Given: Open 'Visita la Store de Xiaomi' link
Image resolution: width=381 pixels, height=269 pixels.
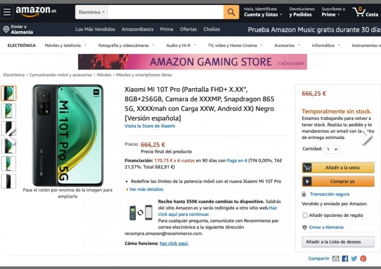Looking at the screenshot, I should click(x=150, y=126).
